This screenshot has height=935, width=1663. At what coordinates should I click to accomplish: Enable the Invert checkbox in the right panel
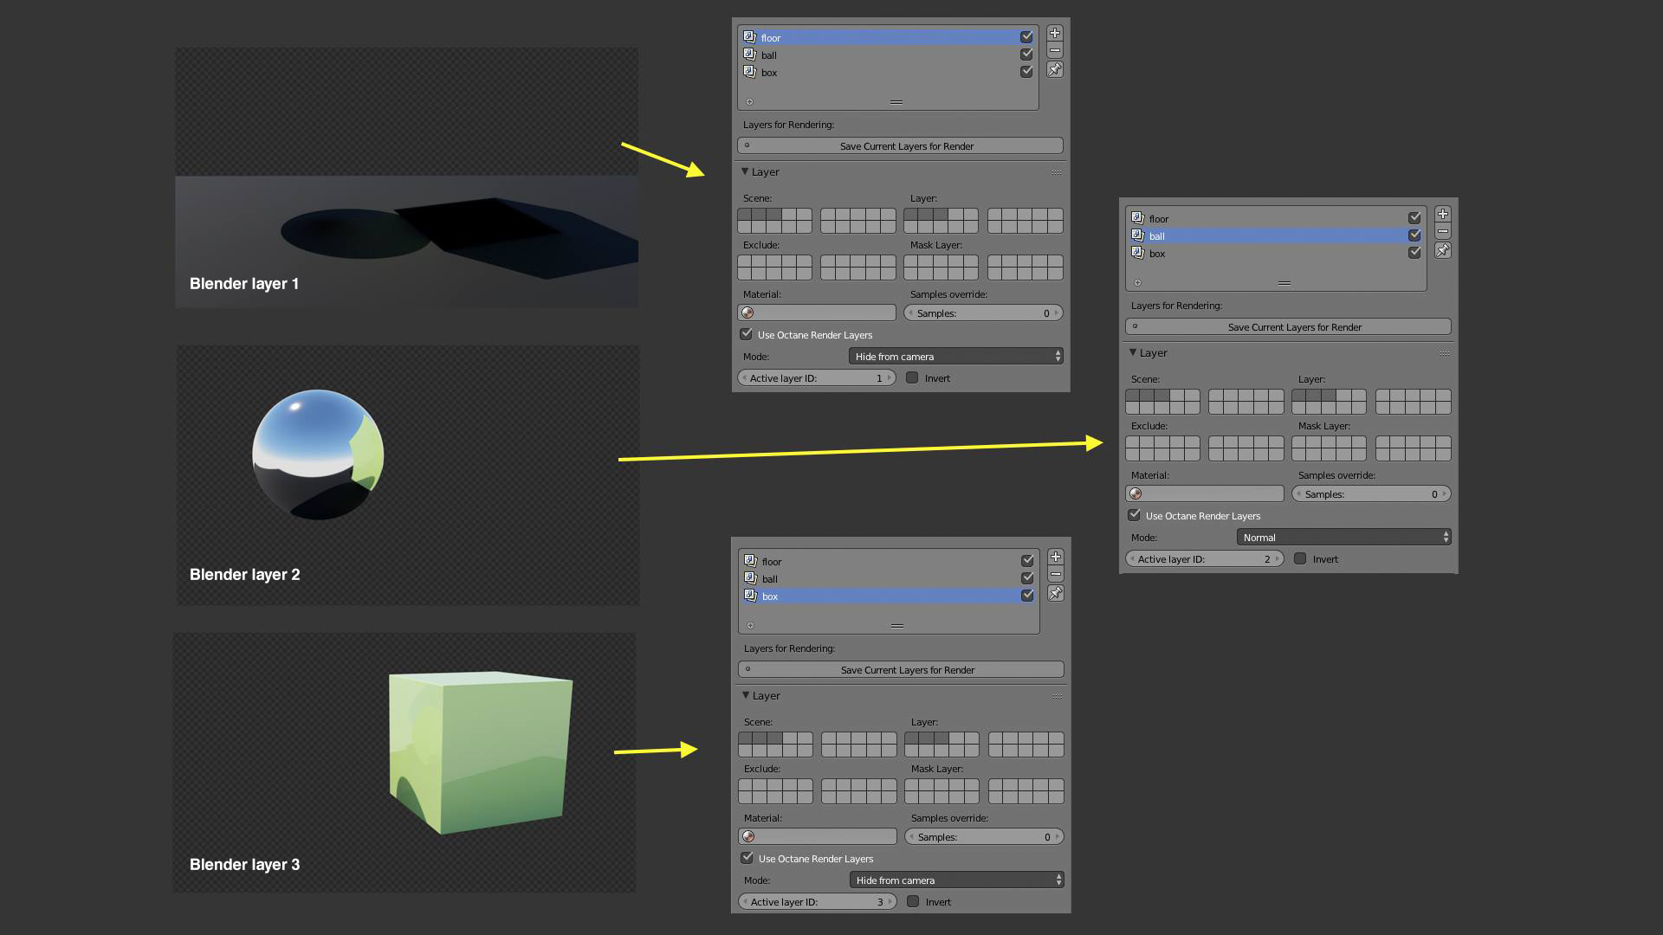(x=1300, y=559)
